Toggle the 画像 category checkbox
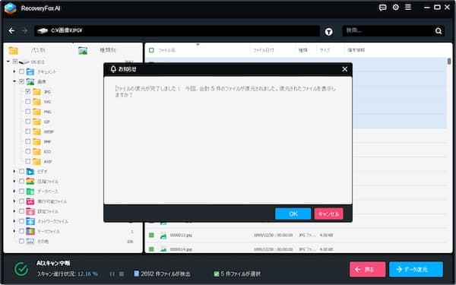 21,81
